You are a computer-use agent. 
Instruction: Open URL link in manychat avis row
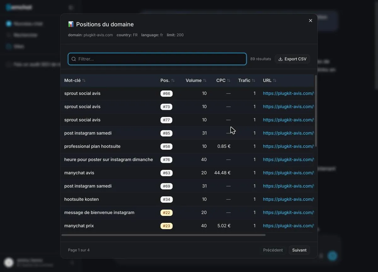click(289, 173)
